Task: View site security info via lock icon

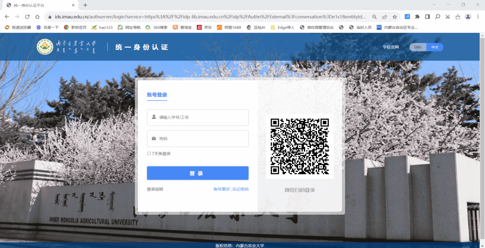Action: [49, 17]
